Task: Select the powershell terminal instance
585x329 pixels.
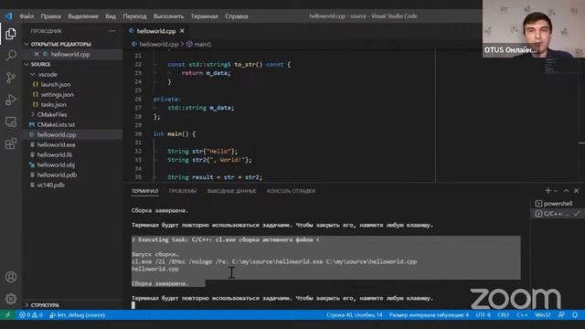Action: pyautogui.click(x=558, y=203)
